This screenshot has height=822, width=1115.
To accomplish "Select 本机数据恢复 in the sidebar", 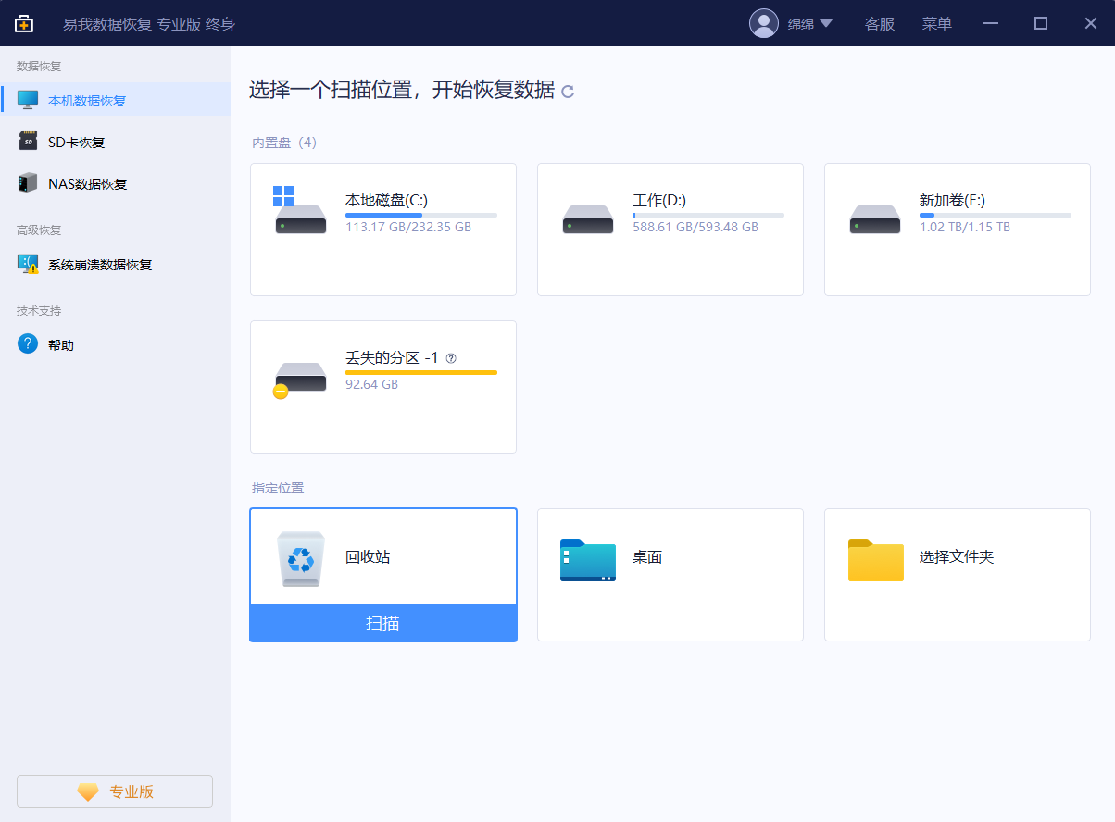I will [88, 99].
